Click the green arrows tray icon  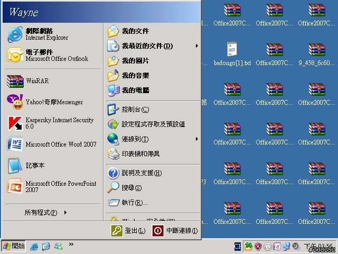[248, 246]
